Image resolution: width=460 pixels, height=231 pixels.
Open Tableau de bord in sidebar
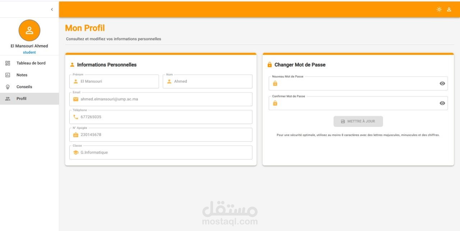[29, 63]
